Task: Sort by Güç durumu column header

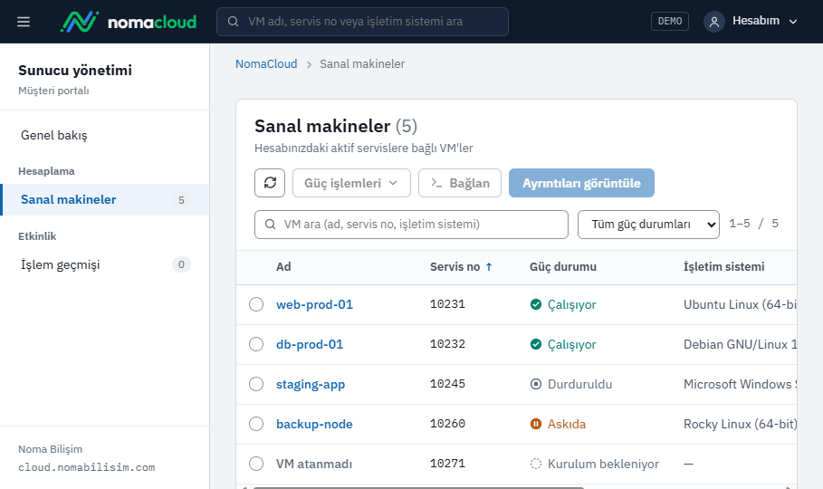Action: click(x=562, y=267)
